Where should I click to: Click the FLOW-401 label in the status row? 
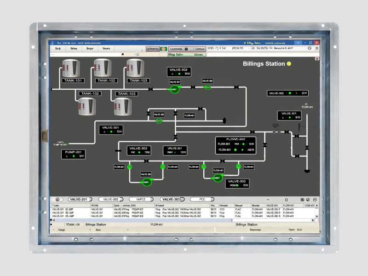click(x=157, y=224)
